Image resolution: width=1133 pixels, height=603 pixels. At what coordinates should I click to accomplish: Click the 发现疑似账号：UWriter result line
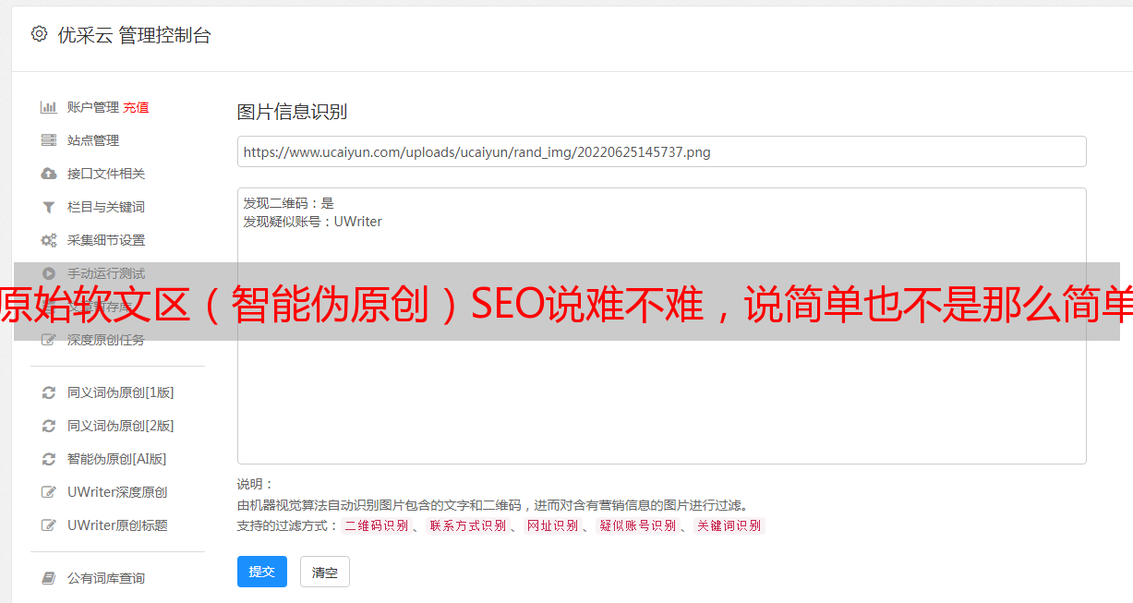[x=313, y=222]
